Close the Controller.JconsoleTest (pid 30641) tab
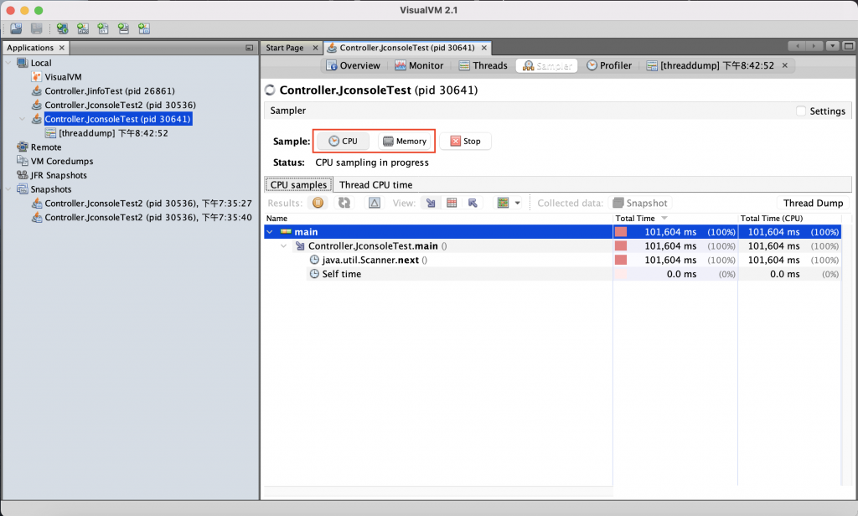Viewport: 858px width, 516px height. (x=483, y=48)
